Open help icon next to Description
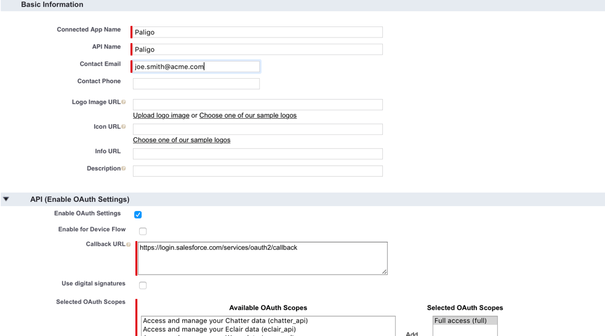605x336 pixels. click(x=124, y=168)
